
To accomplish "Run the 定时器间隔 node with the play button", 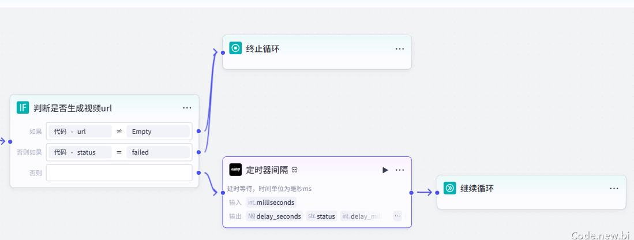I will pyautogui.click(x=385, y=170).
